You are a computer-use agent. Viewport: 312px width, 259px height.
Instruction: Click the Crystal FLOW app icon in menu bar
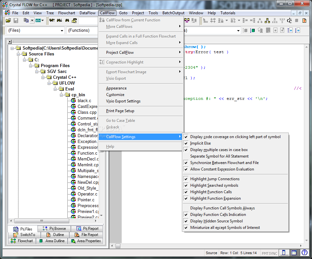(x=7, y=13)
